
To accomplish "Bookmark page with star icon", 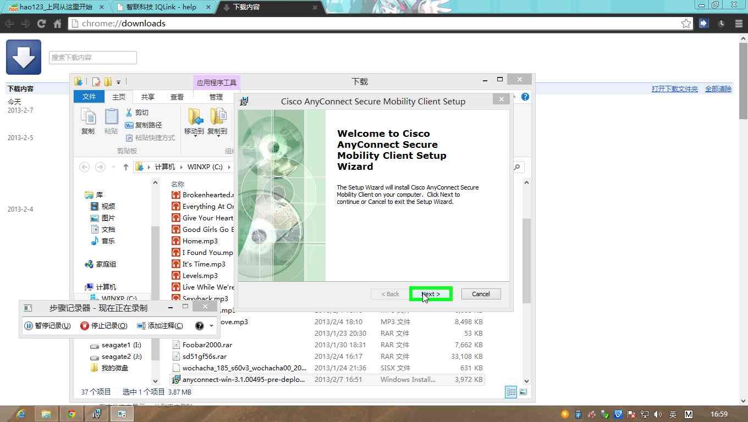I will click(x=686, y=24).
